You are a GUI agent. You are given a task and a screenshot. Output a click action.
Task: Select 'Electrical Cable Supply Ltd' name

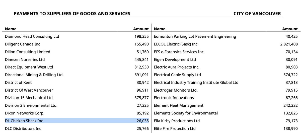coord(177,75)
